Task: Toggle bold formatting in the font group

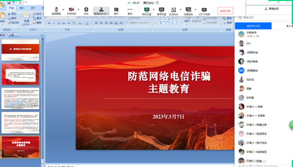Action: [49, 23]
